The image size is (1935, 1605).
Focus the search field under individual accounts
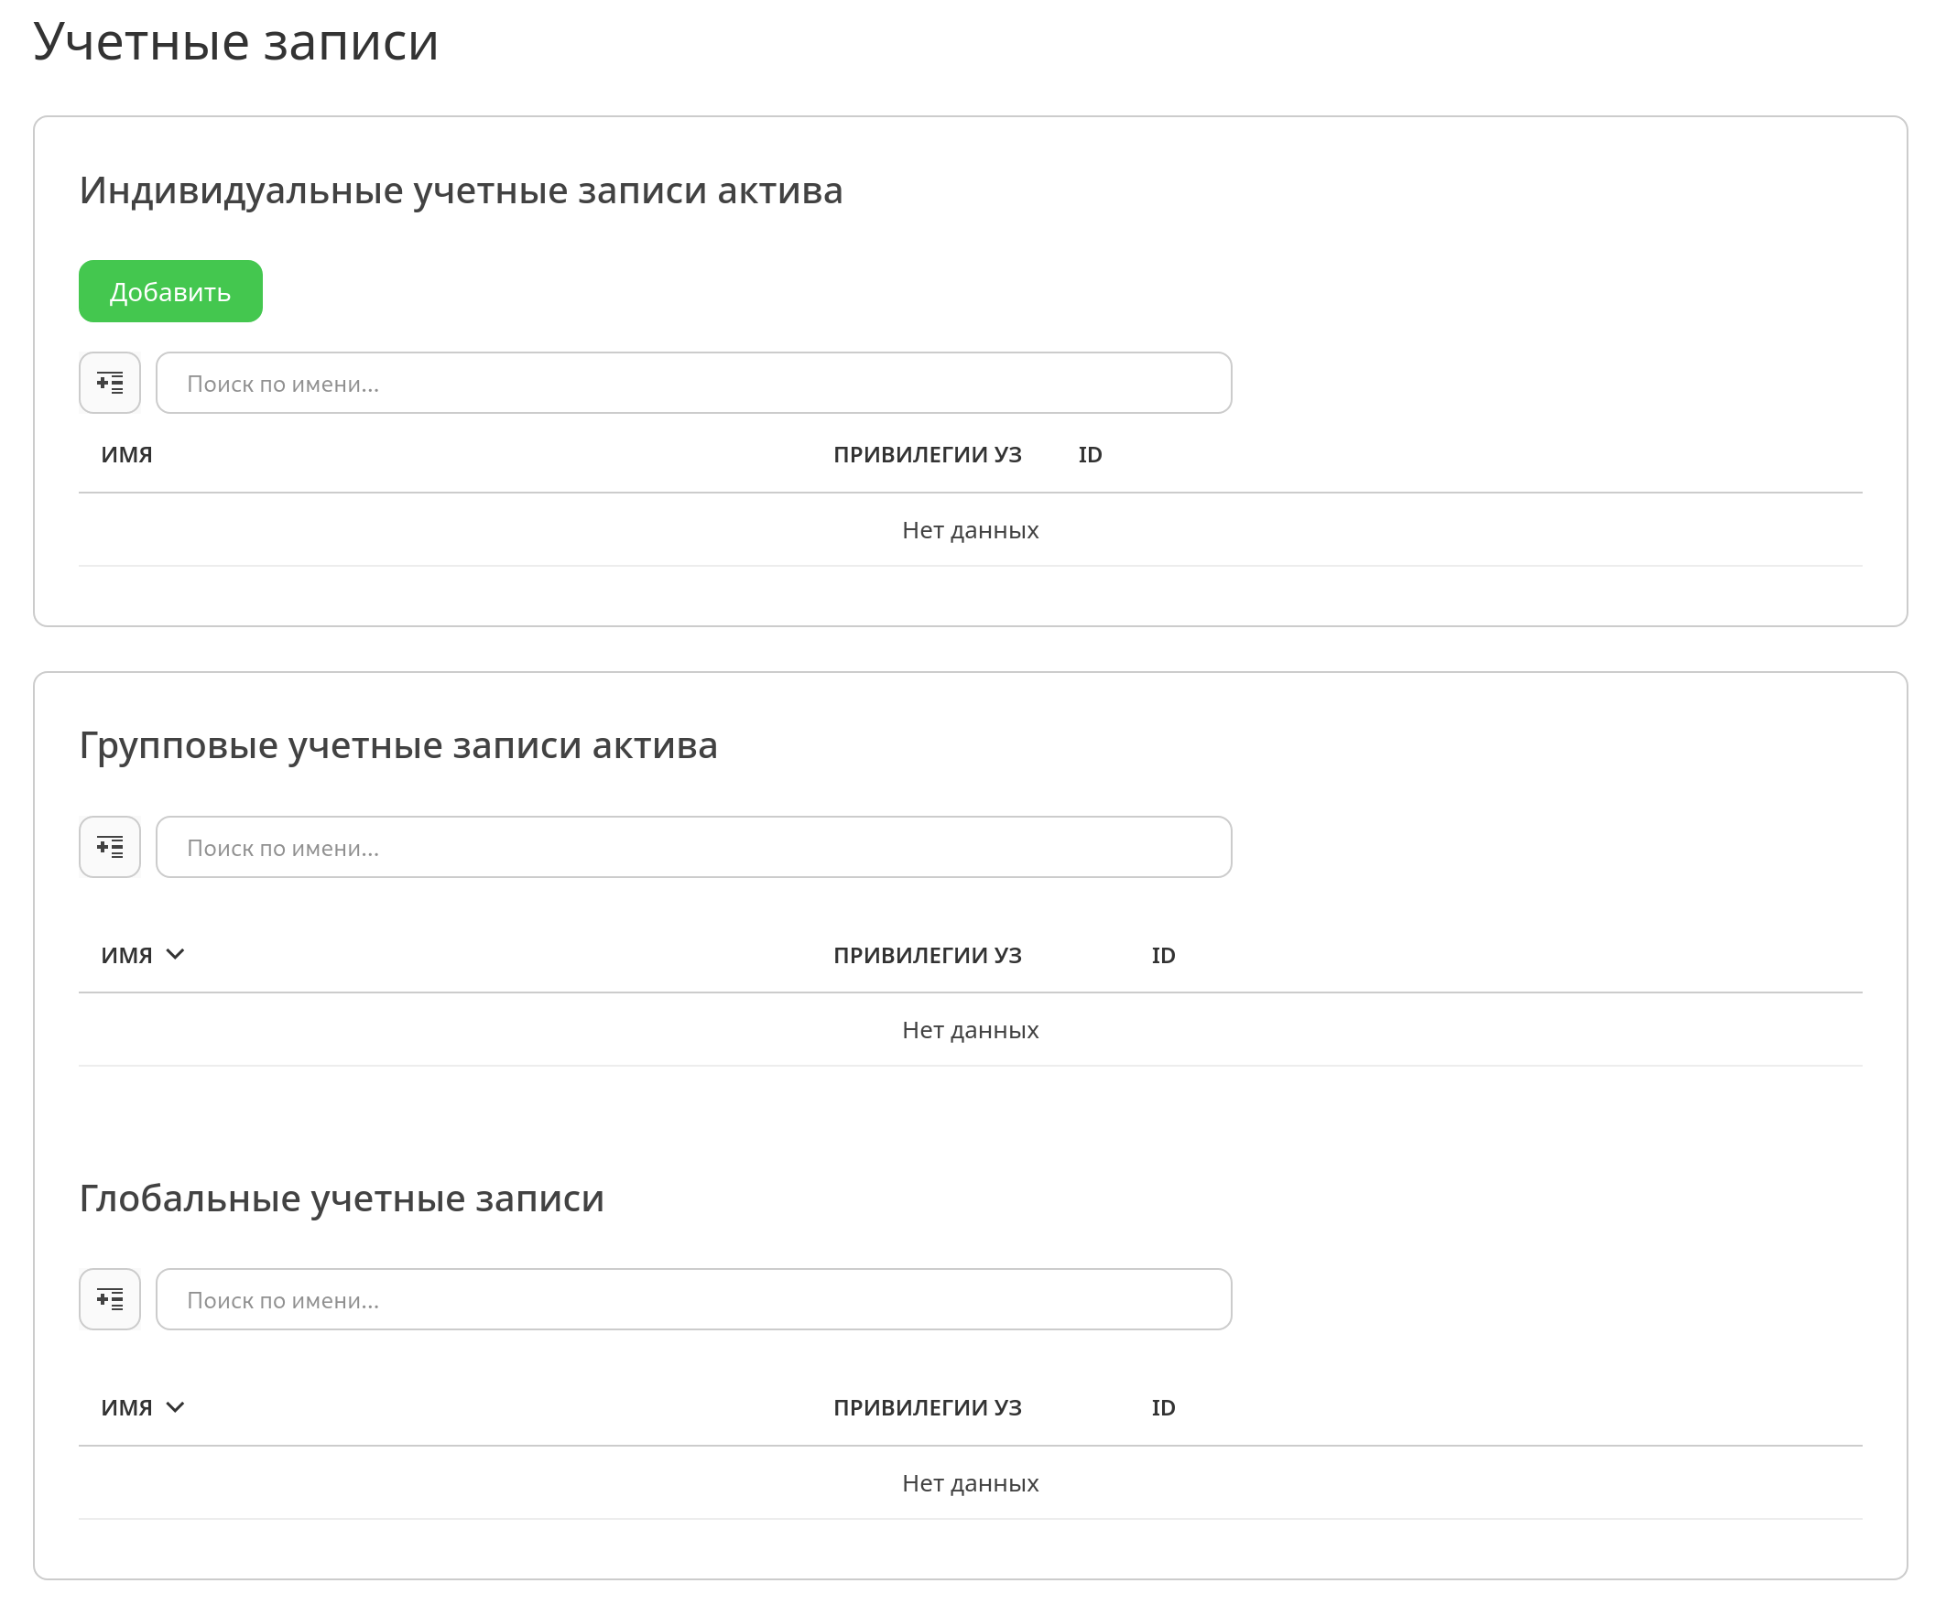click(x=693, y=383)
